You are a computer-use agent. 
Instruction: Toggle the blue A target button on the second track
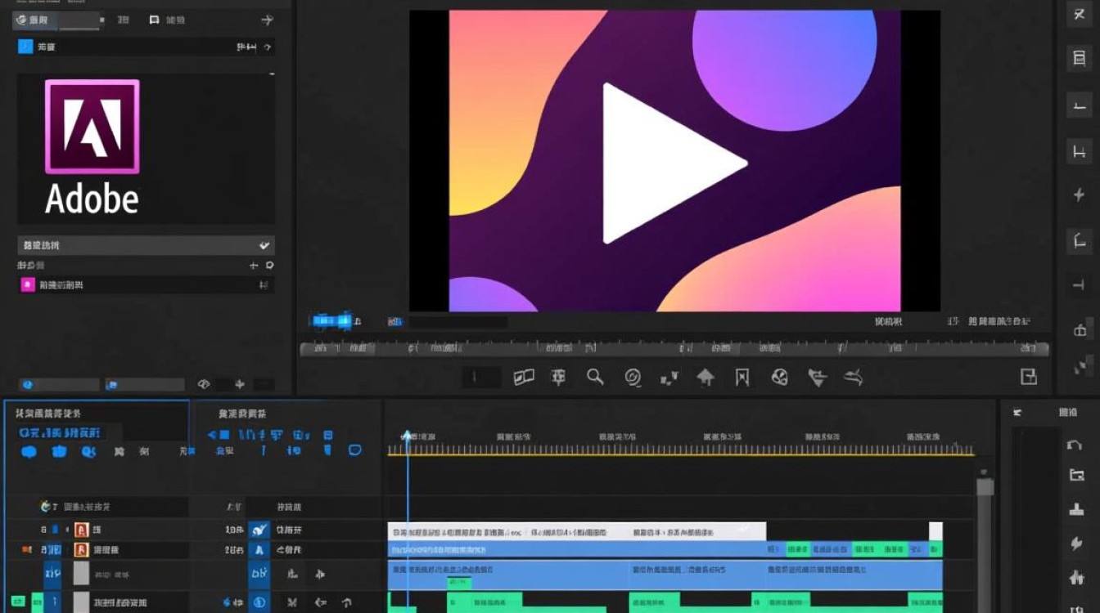259,550
